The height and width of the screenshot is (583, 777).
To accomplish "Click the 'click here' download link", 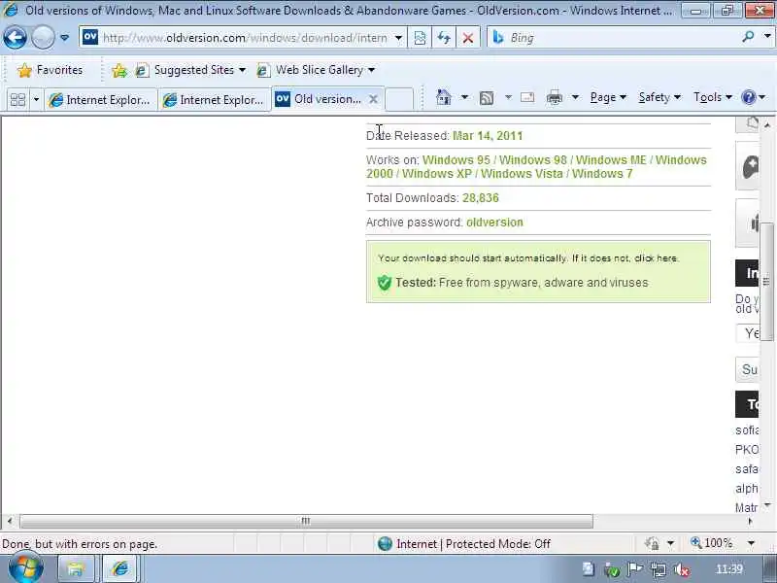I will pos(657,258).
